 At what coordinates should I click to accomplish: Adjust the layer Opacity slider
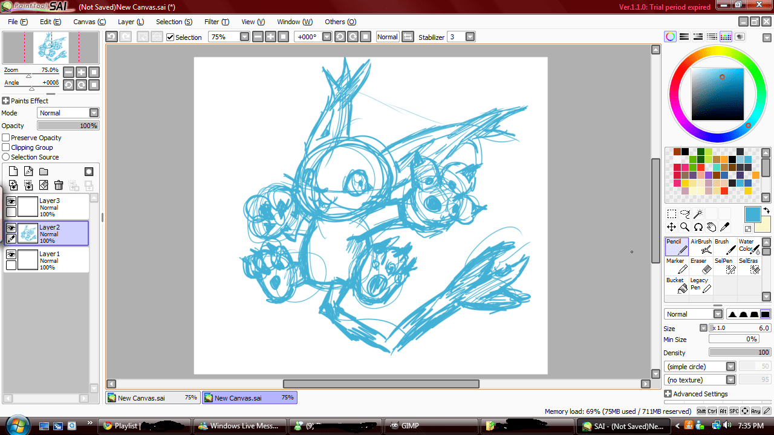click(68, 126)
